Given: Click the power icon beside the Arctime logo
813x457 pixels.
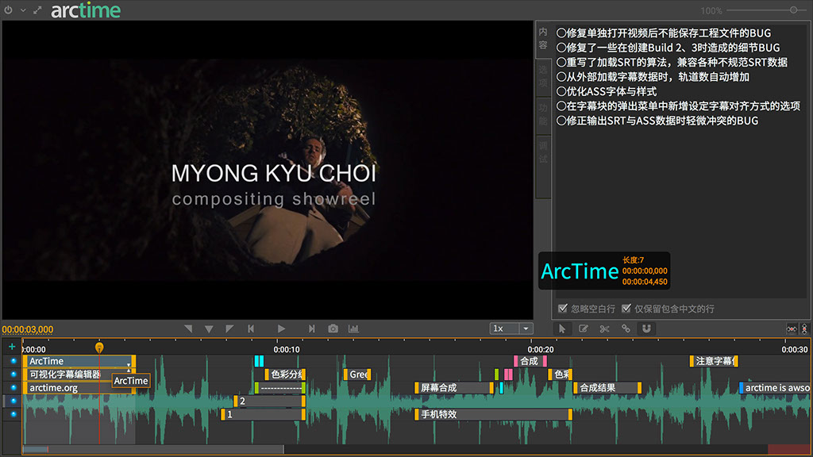Looking at the screenshot, I should [8, 10].
